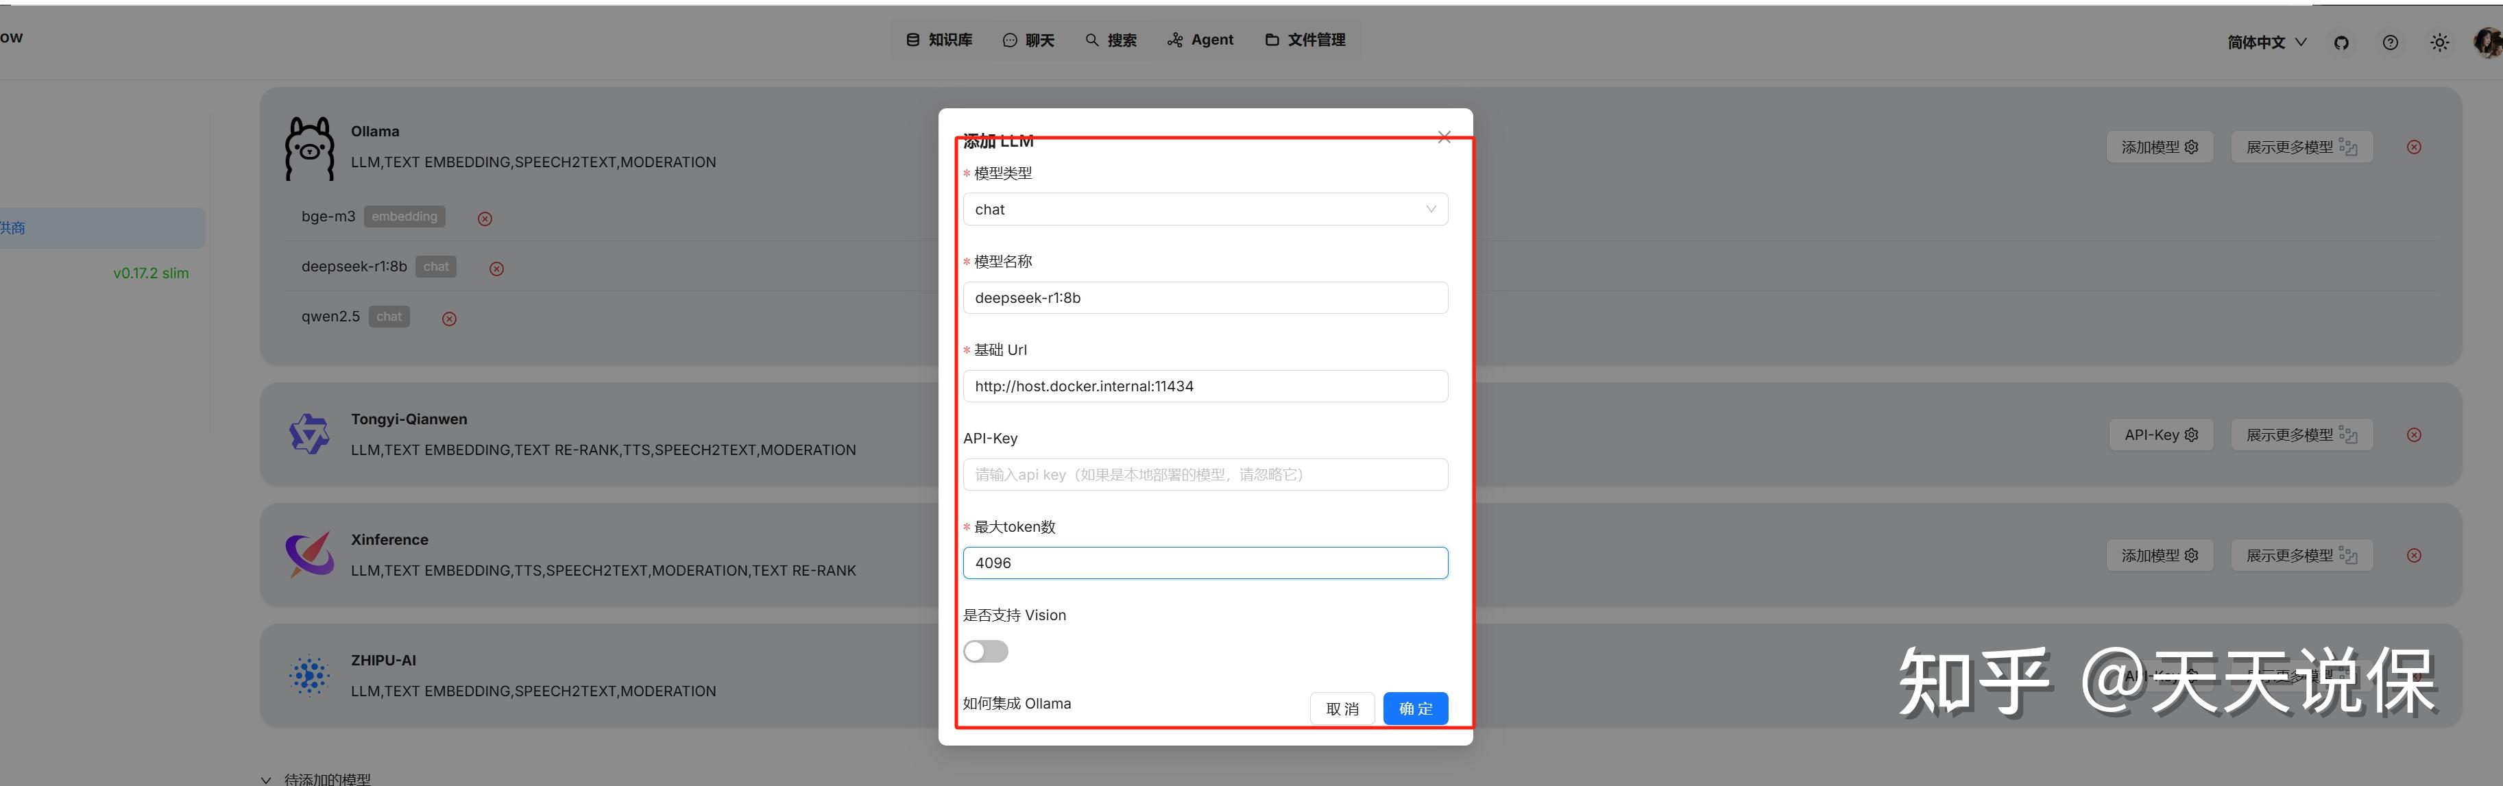2503x786 pixels.
Task: Open the 简体中文 language dropdown
Action: (2266, 42)
